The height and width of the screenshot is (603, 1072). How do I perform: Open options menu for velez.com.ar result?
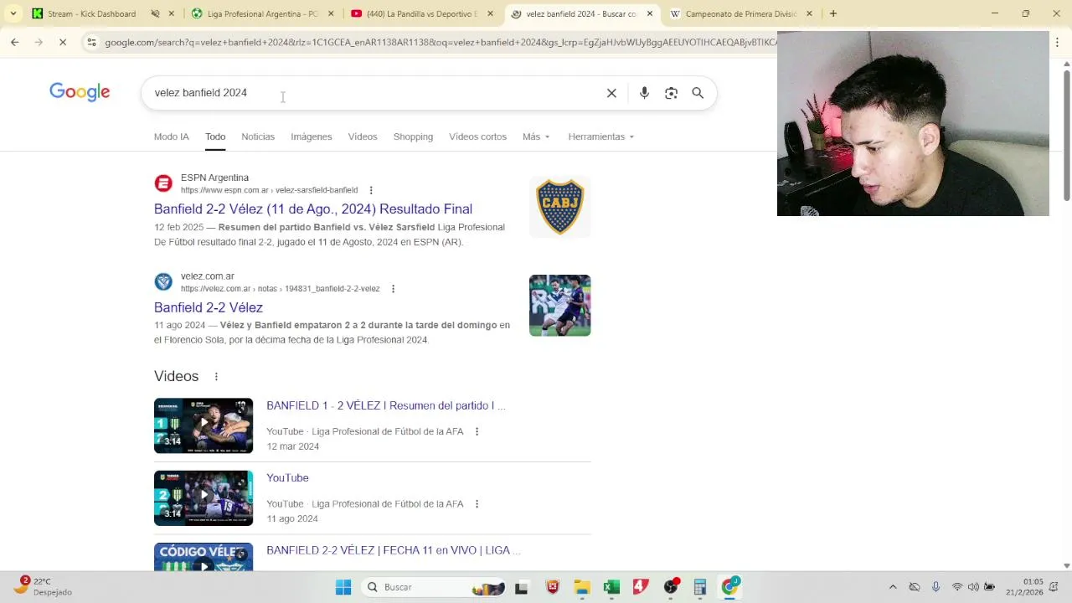(393, 289)
